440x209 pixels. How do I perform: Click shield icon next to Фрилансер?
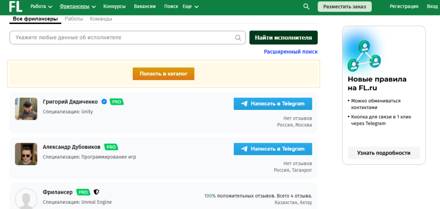pyautogui.click(x=96, y=192)
